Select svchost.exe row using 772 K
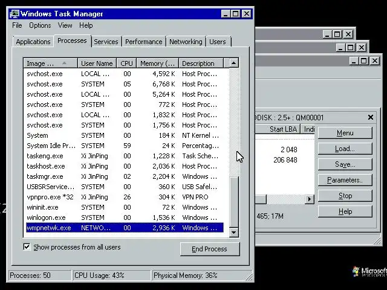Viewport: 387px width, 290px height. (x=125, y=105)
